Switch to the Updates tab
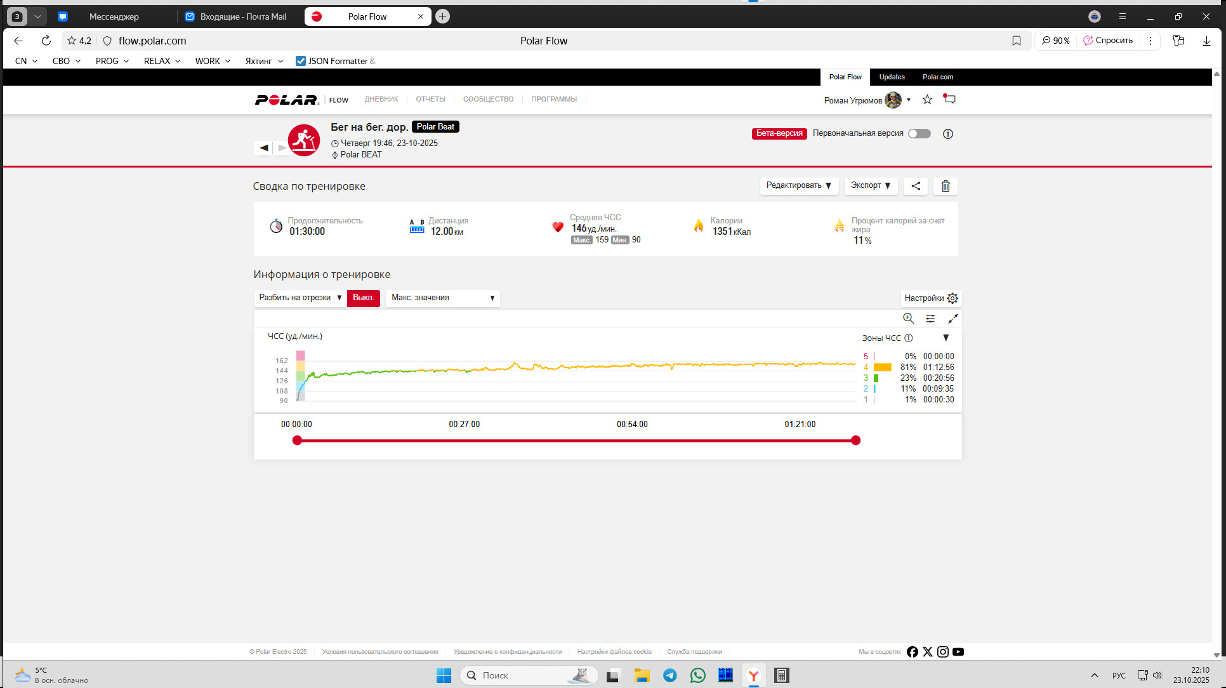The height and width of the screenshot is (688, 1226). pyautogui.click(x=892, y=77)
